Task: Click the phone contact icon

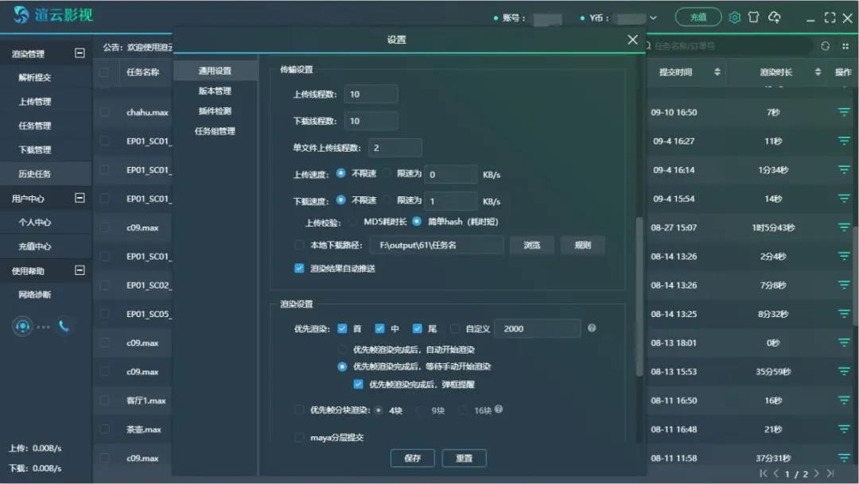Action: 64,326
